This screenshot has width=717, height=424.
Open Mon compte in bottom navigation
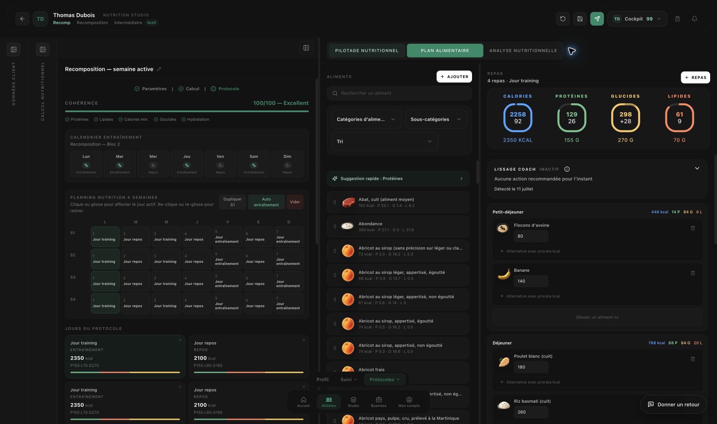(x=409, y=401)
